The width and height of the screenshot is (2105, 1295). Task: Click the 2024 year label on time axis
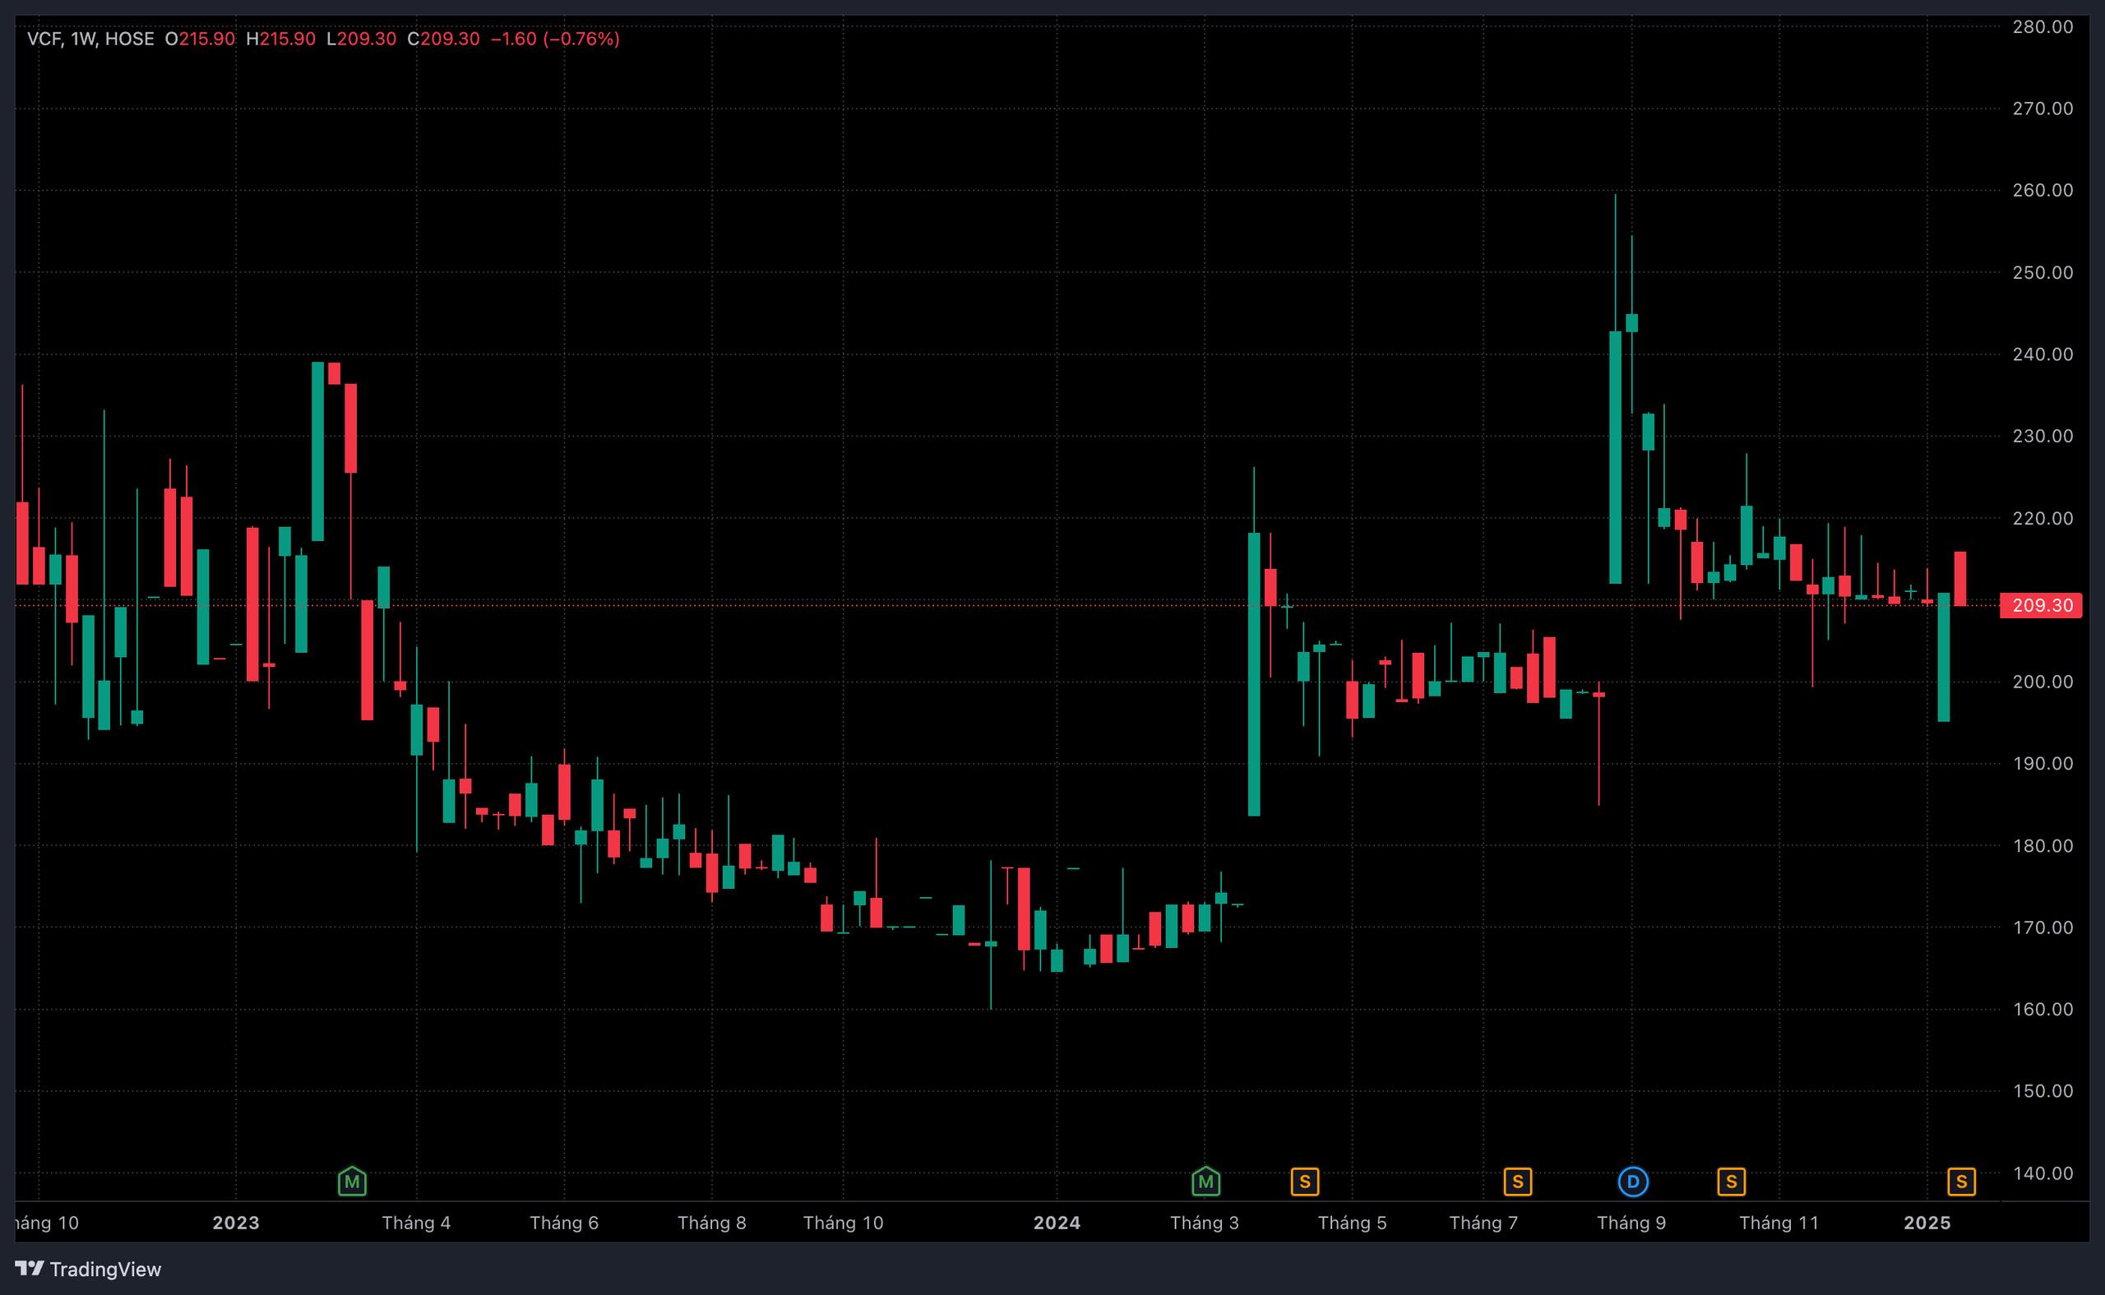(1057, 1223)
